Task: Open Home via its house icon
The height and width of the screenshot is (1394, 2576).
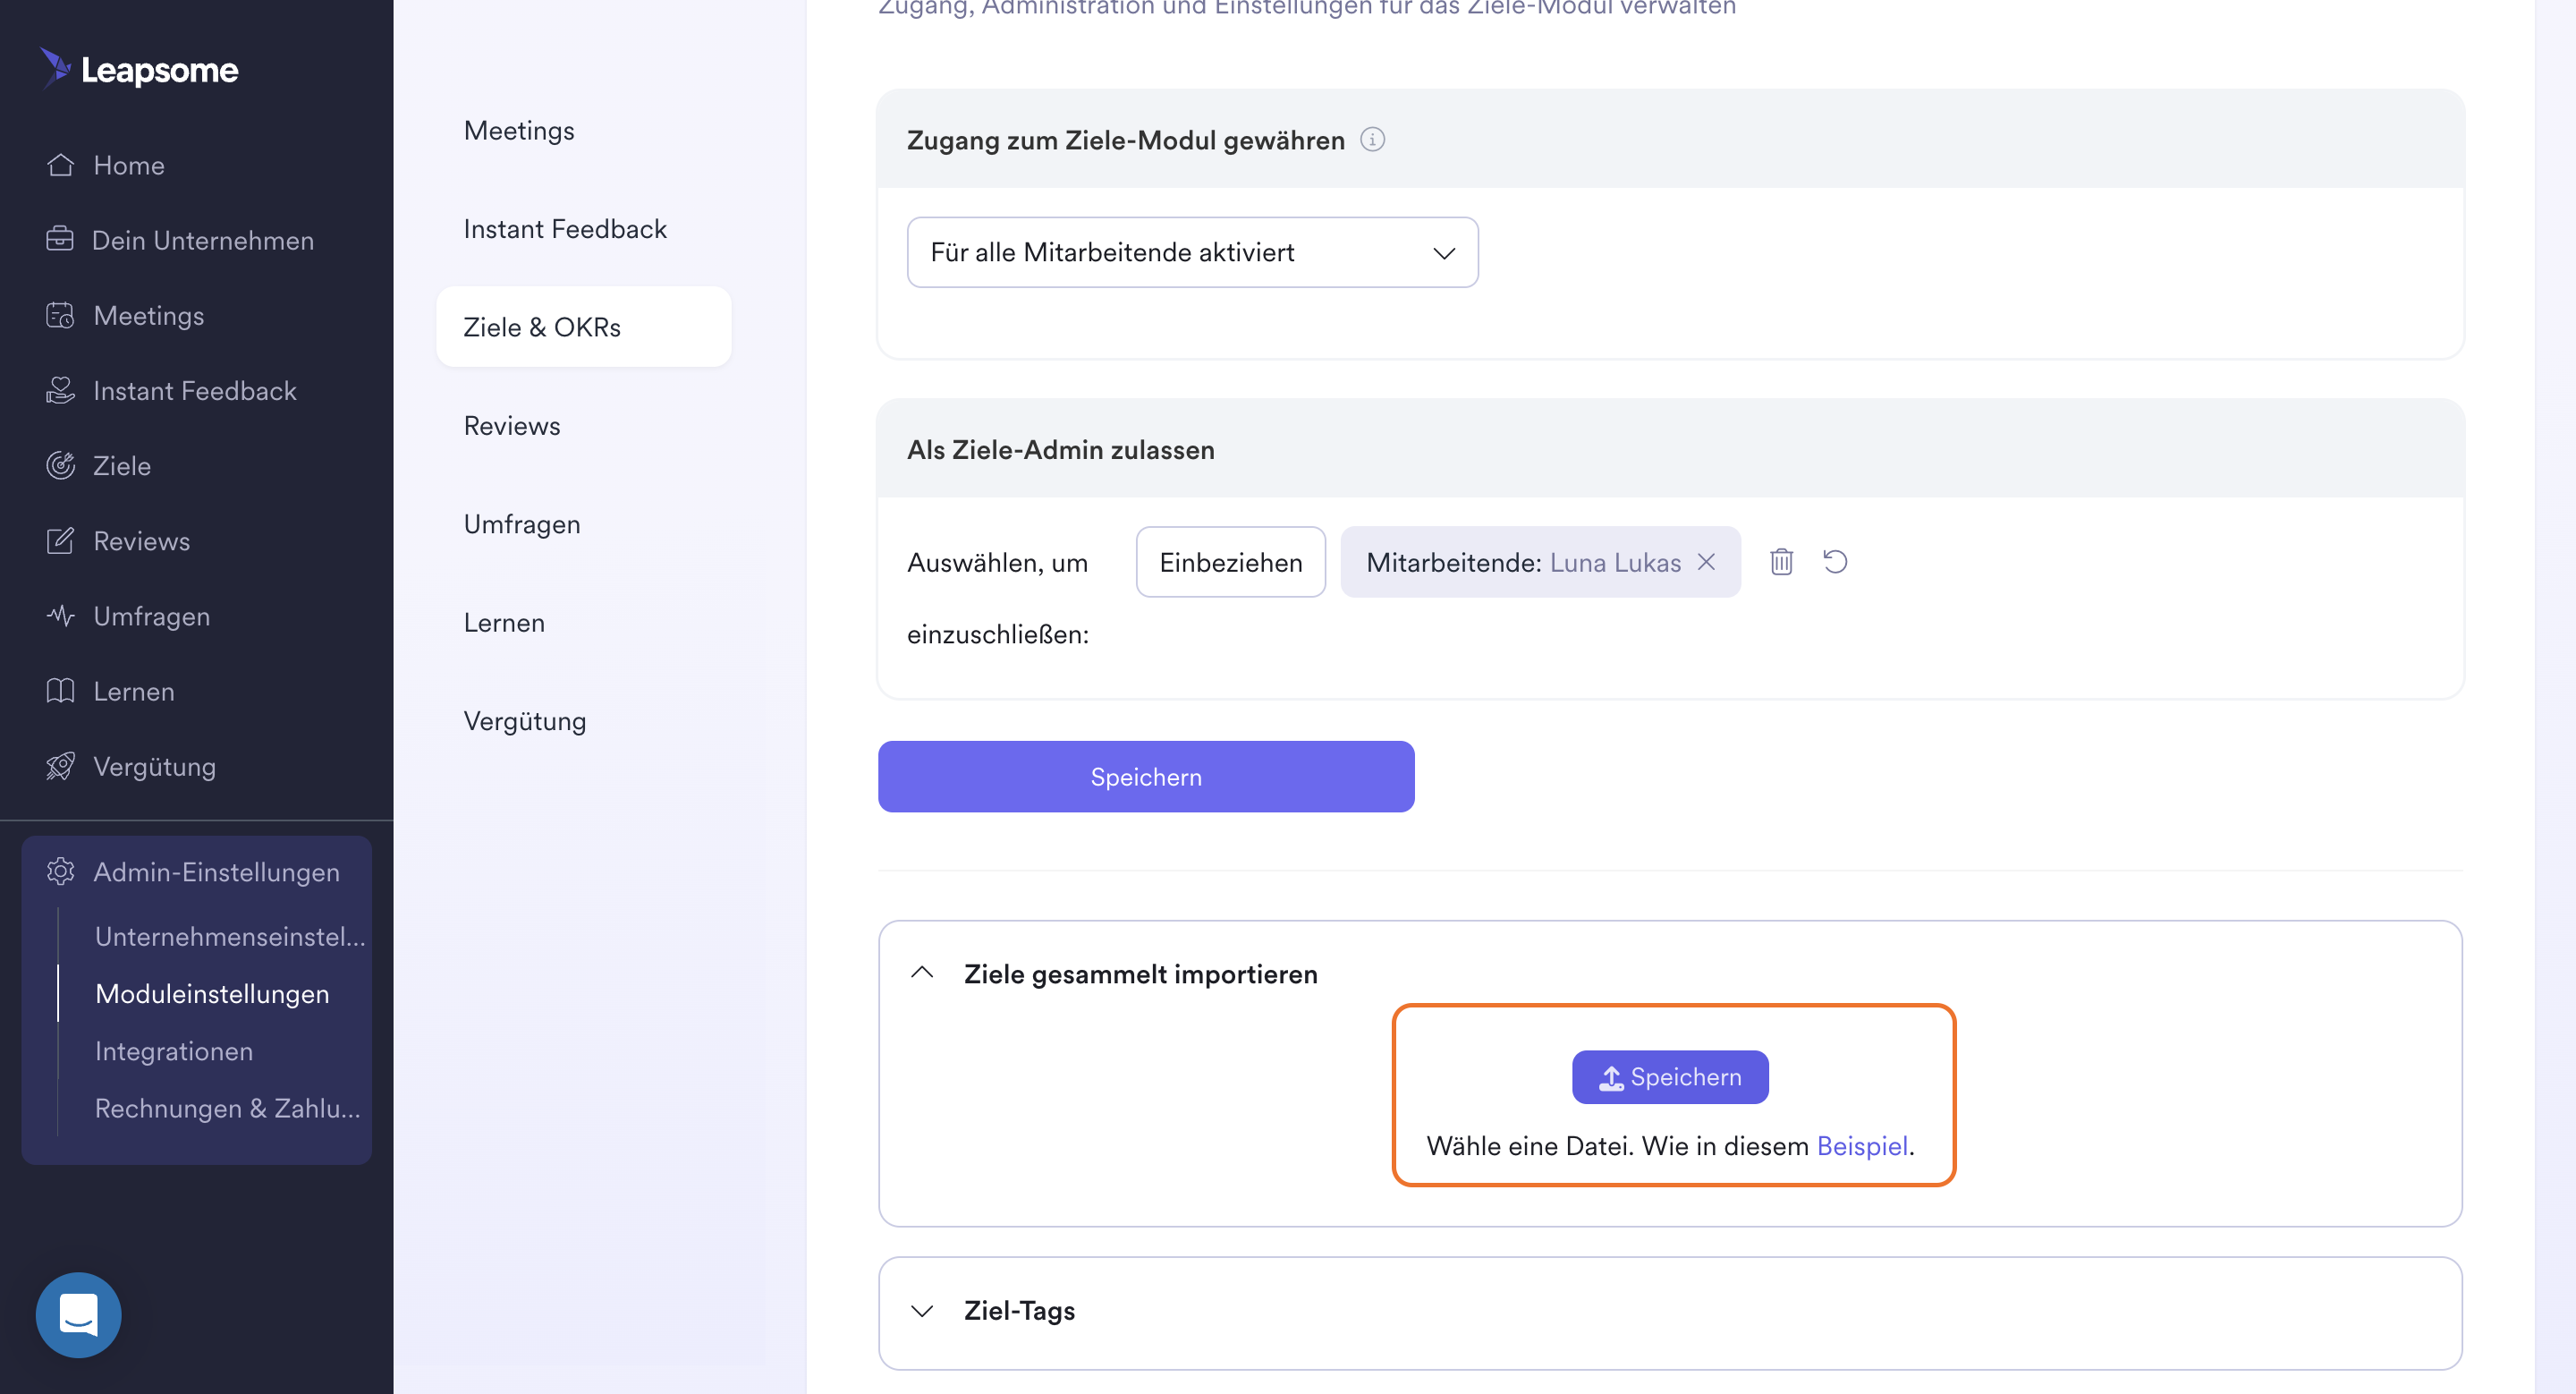Action: coord(60,165)
